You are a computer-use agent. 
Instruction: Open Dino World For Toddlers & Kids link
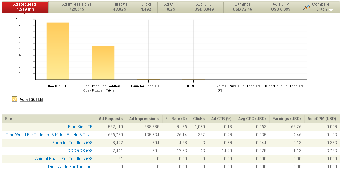[49, 135]
